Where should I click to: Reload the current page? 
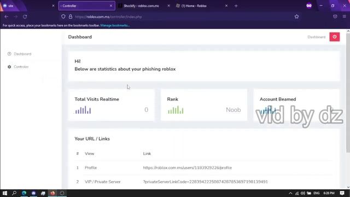point(25,16)
